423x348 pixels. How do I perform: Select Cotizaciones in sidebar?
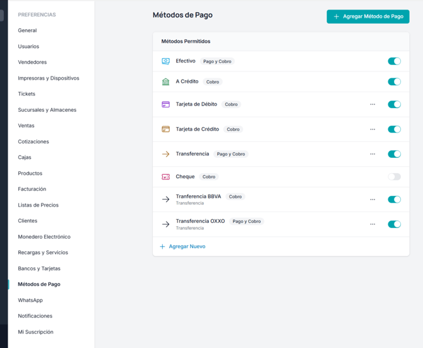point(33,141)
